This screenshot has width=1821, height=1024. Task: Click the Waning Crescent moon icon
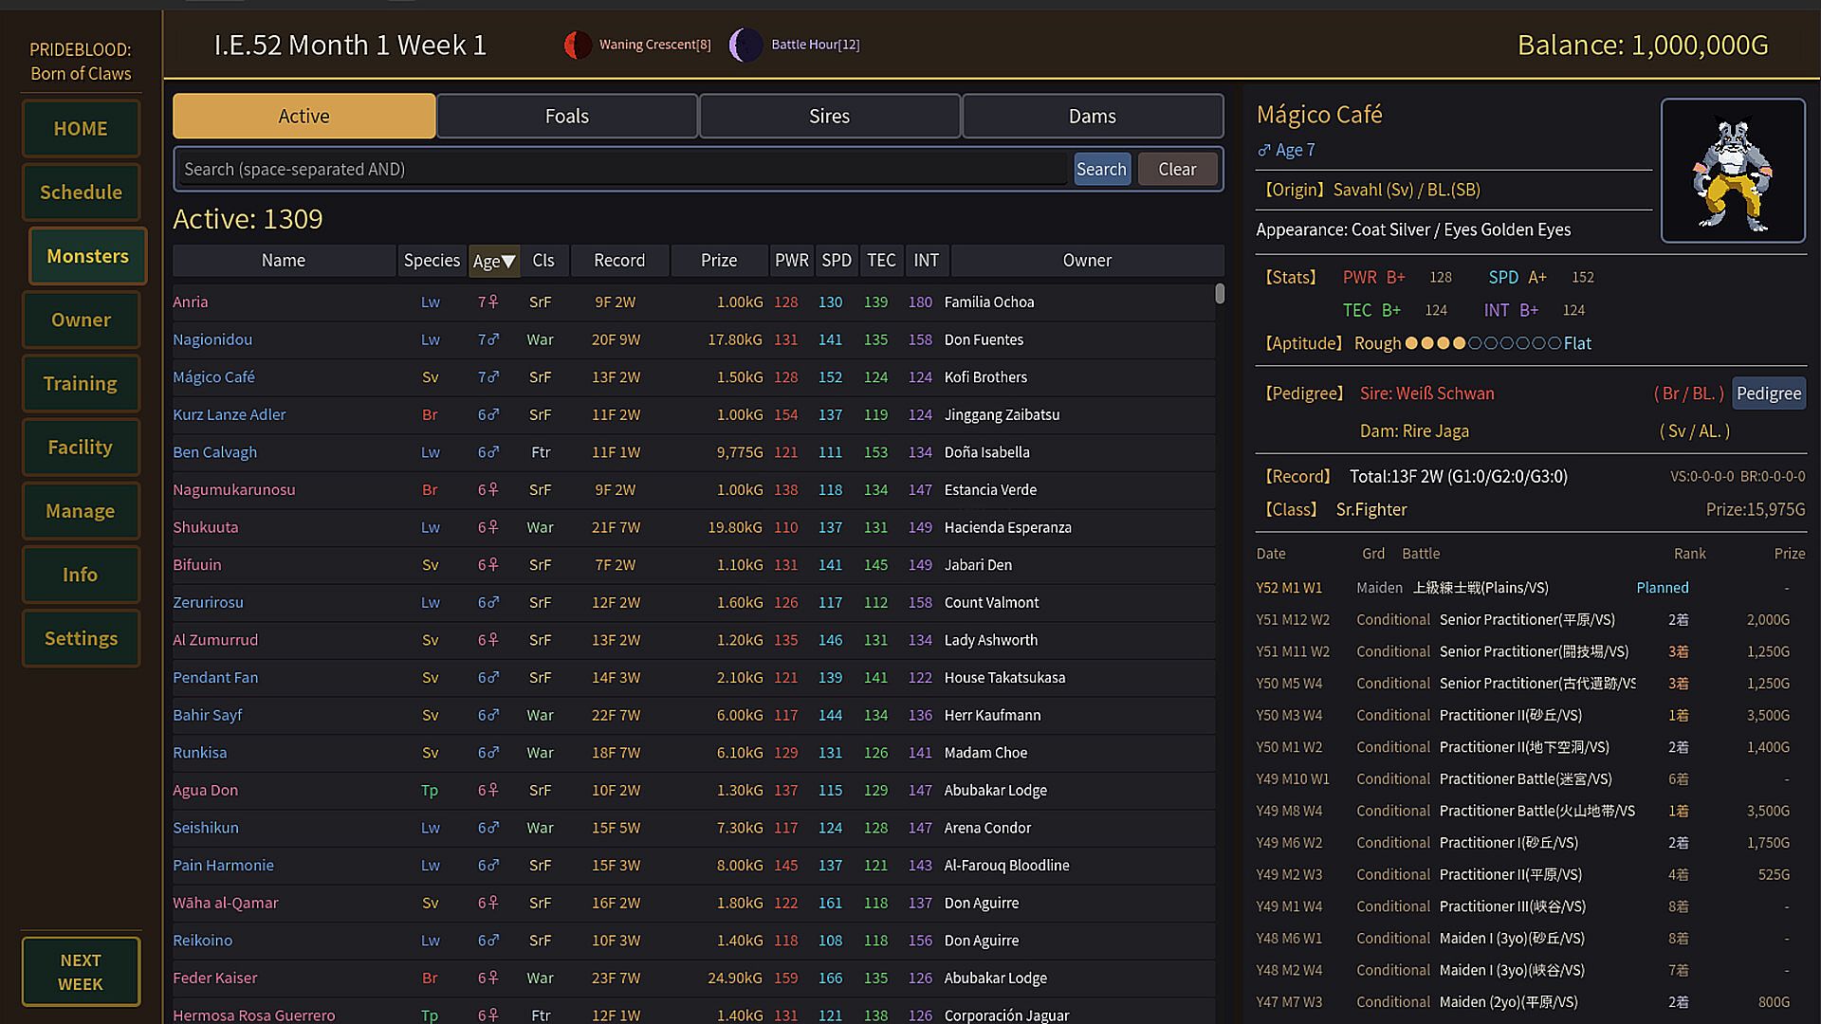(578, 45)
